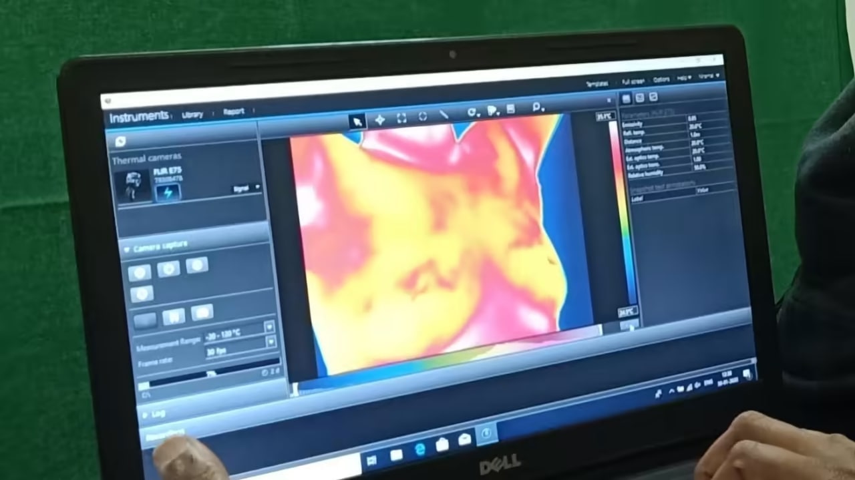Choose the spot meter crosshair tool
855x480 pixels.
(379, 119)
